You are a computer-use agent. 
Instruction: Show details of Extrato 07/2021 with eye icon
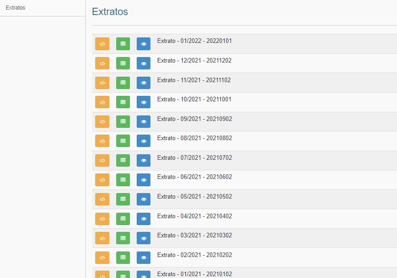pyautogui.click(x=144, y=160)
